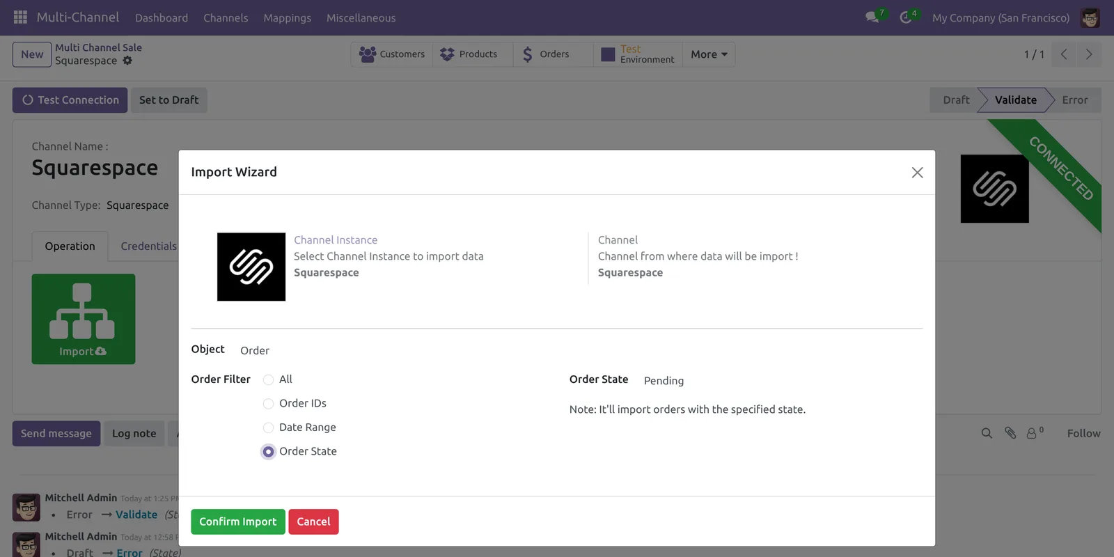Click the gear icon next to Squarespace breadcrumb
The image size is (1114, 557).
click(x=127, y=61)
